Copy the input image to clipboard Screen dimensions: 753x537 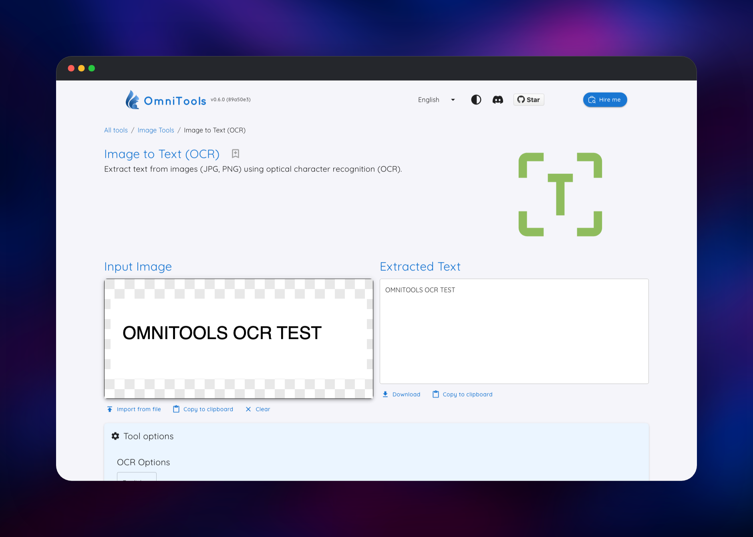[203, 409]
